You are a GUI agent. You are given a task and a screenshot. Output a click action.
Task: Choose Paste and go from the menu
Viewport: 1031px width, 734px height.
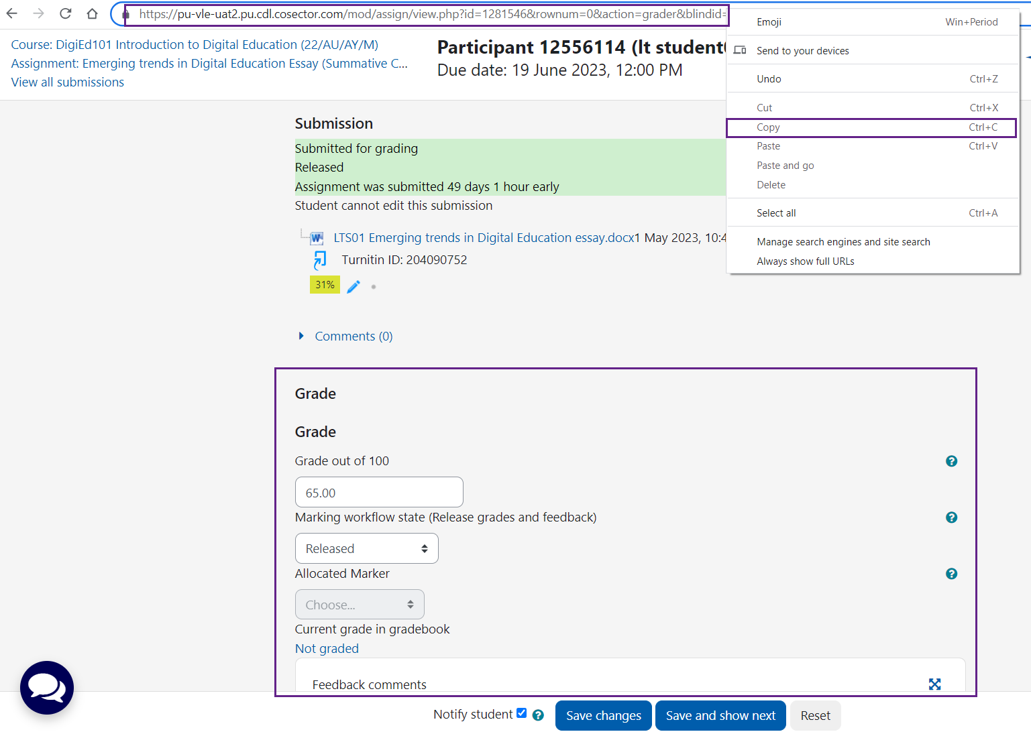[785, 165]
